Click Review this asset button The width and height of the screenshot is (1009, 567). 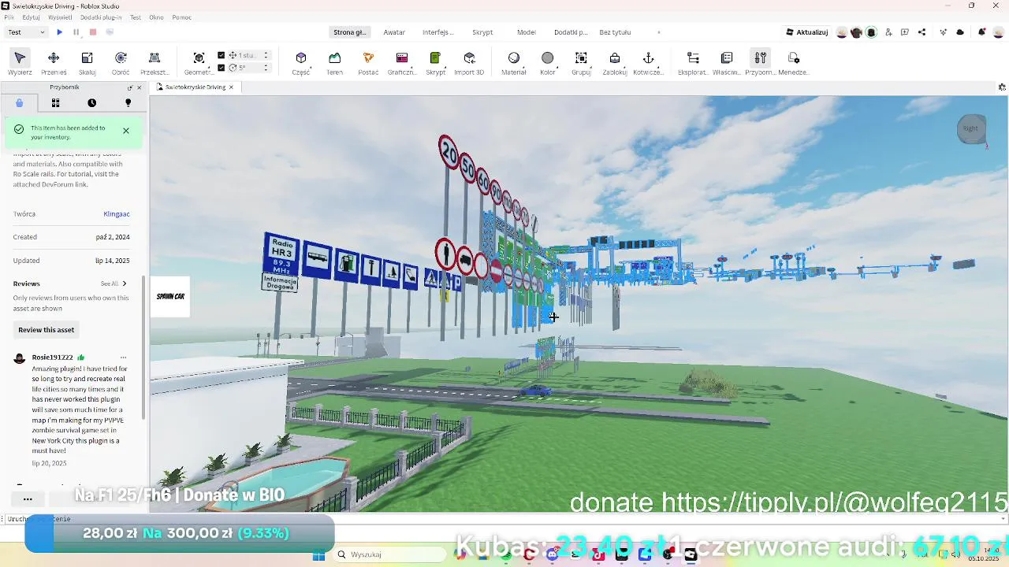coord(47,330)
